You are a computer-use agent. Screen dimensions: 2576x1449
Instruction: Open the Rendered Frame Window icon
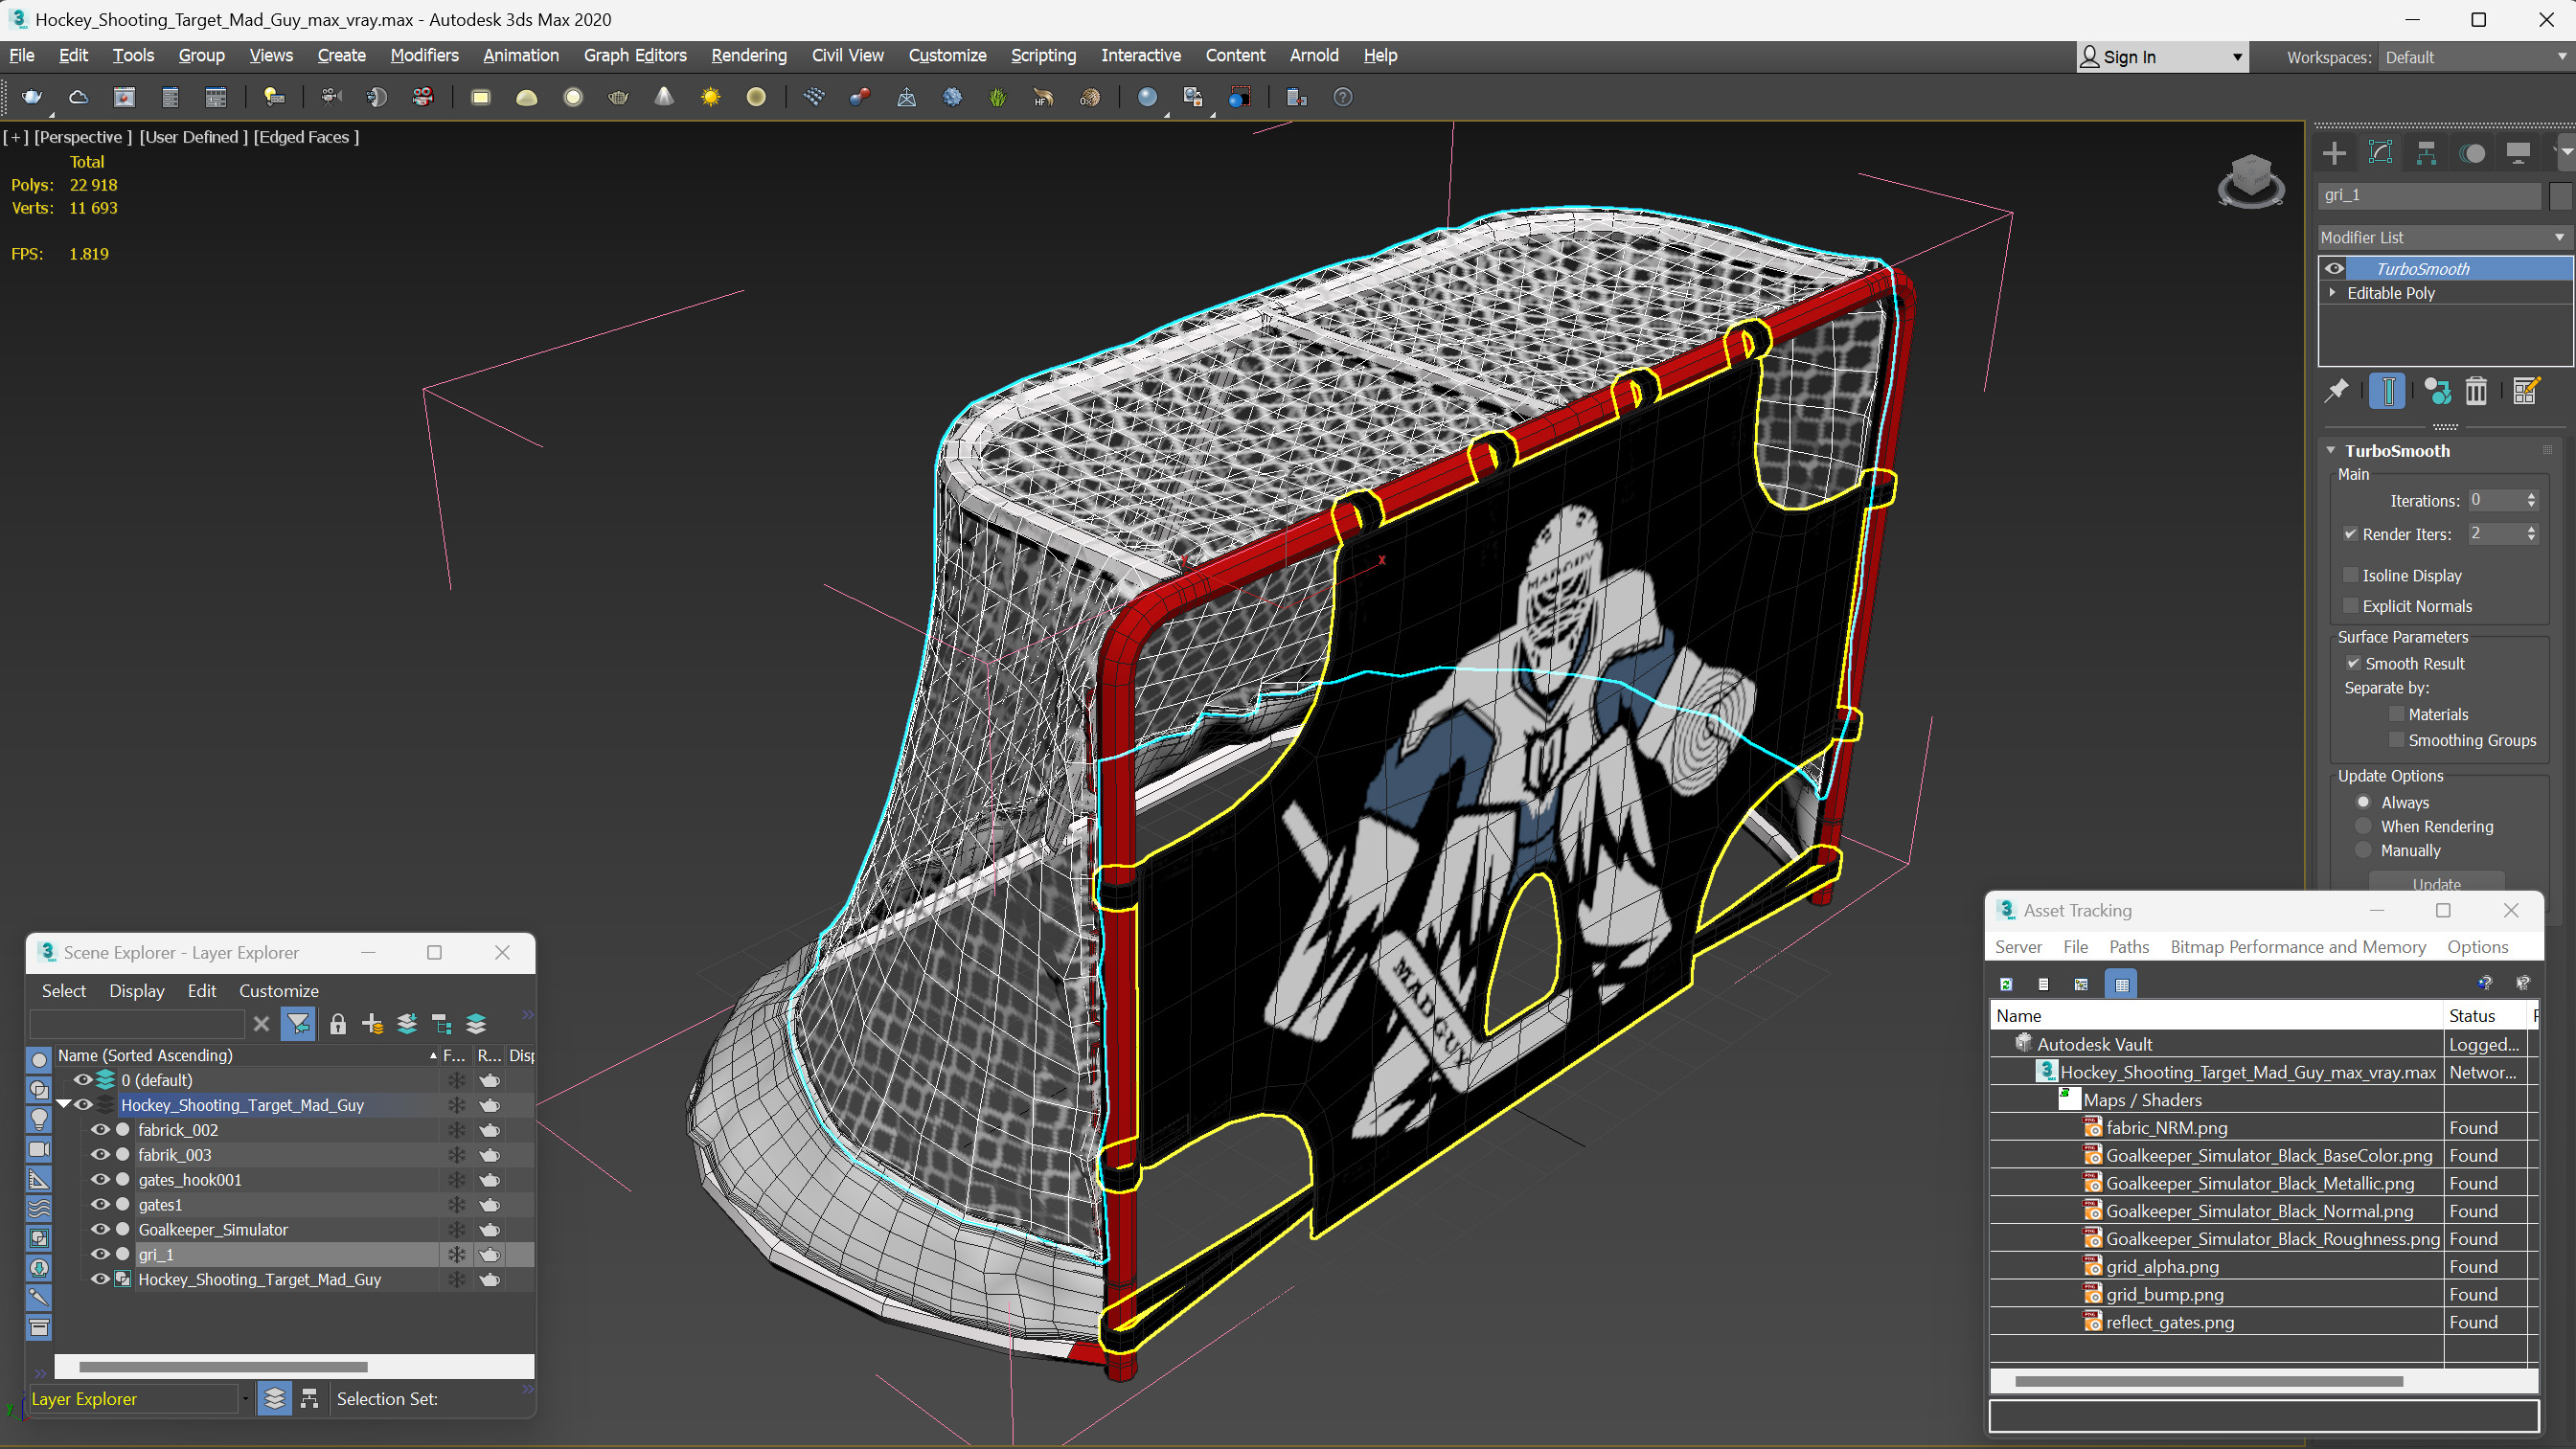click(x=124, y=97)
